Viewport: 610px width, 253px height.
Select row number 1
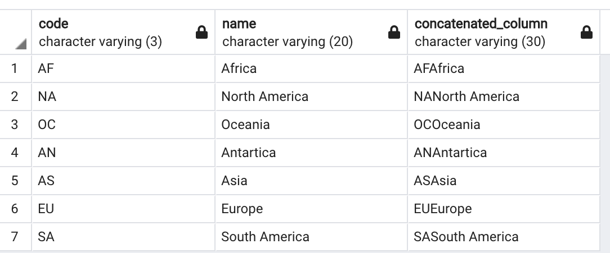(15, 68)
